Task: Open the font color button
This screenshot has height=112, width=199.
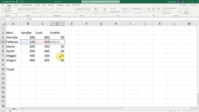Action: [38, 12]
